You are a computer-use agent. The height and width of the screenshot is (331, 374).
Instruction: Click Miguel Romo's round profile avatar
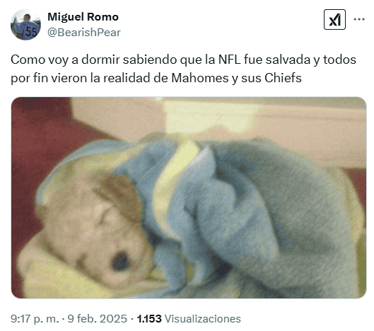25,25
